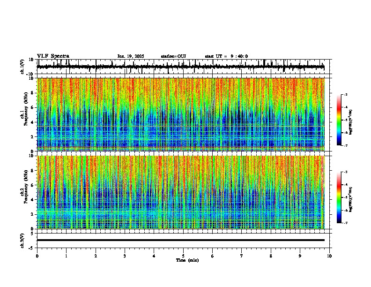Click the "ch.3(V)" axis label
This screenshot has height=287, width=371.
click(x=22, y=241)
